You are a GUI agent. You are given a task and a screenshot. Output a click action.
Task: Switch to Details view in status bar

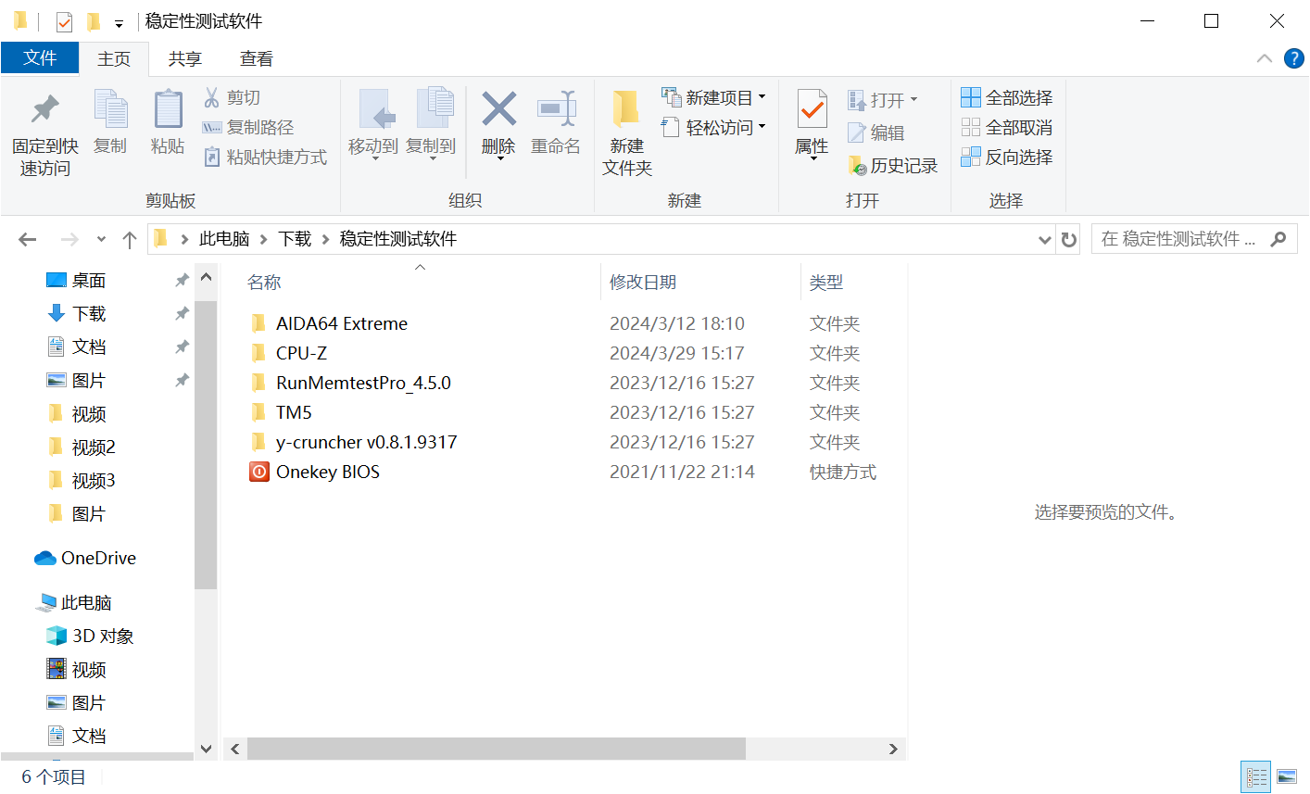tap(1256, 776)
